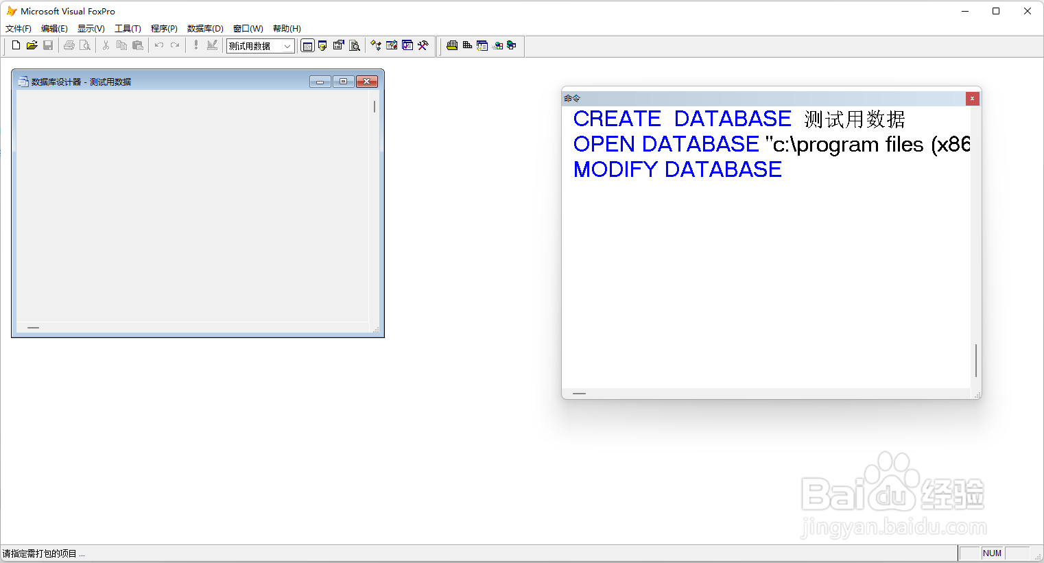Image resolution: width=1044 pixels, height=563 pixels.
Task: Click the Paste clipboard icon
Action: pos(138,45)
